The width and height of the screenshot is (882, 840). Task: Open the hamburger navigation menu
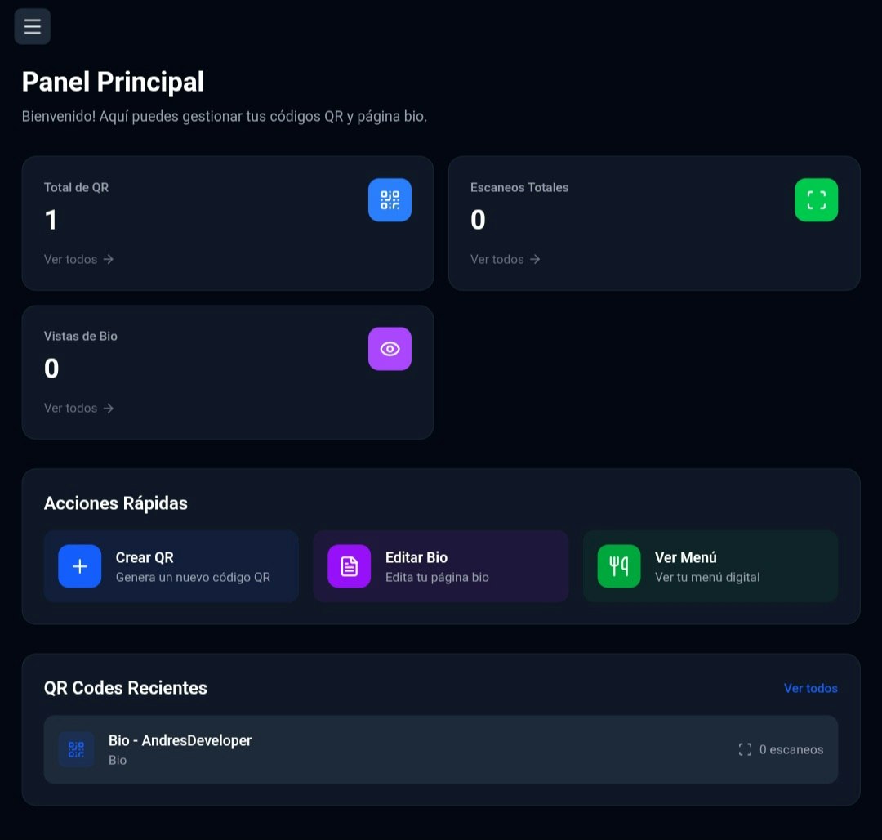coord(32,25)
